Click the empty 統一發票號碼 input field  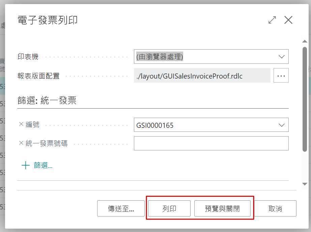tap(211, 143)
